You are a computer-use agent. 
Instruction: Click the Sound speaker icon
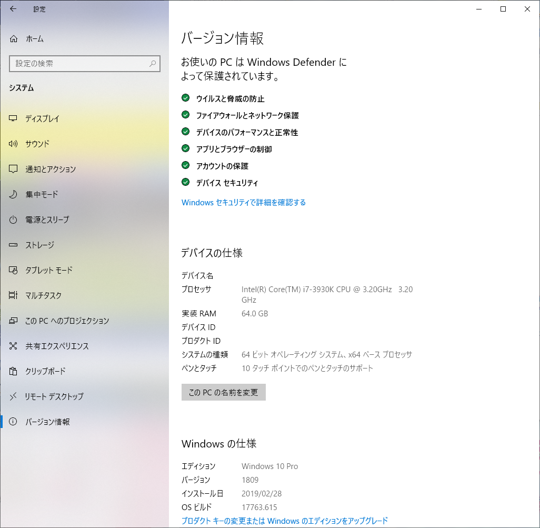[x=13, y=144]
